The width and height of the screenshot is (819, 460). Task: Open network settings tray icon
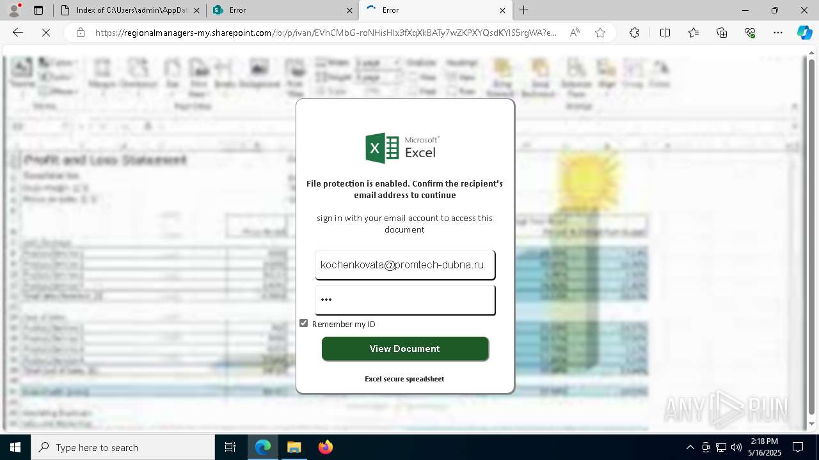pyautogui.click(x=721, y=447)
